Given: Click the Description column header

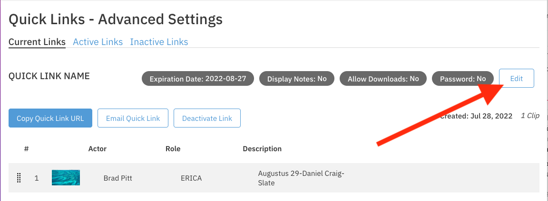Looking at the screenshot, I should tap(262, 149).
